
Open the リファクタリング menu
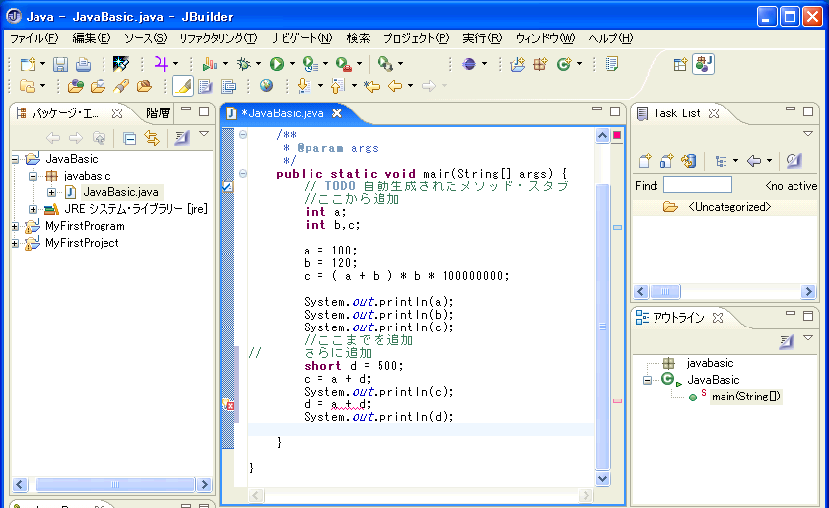click(218, 38)
